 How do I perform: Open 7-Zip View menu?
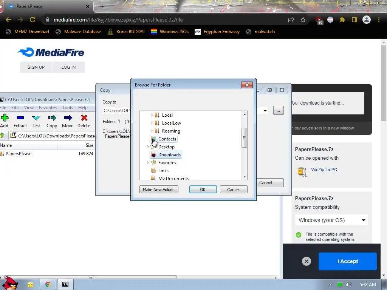coord(29,108)
